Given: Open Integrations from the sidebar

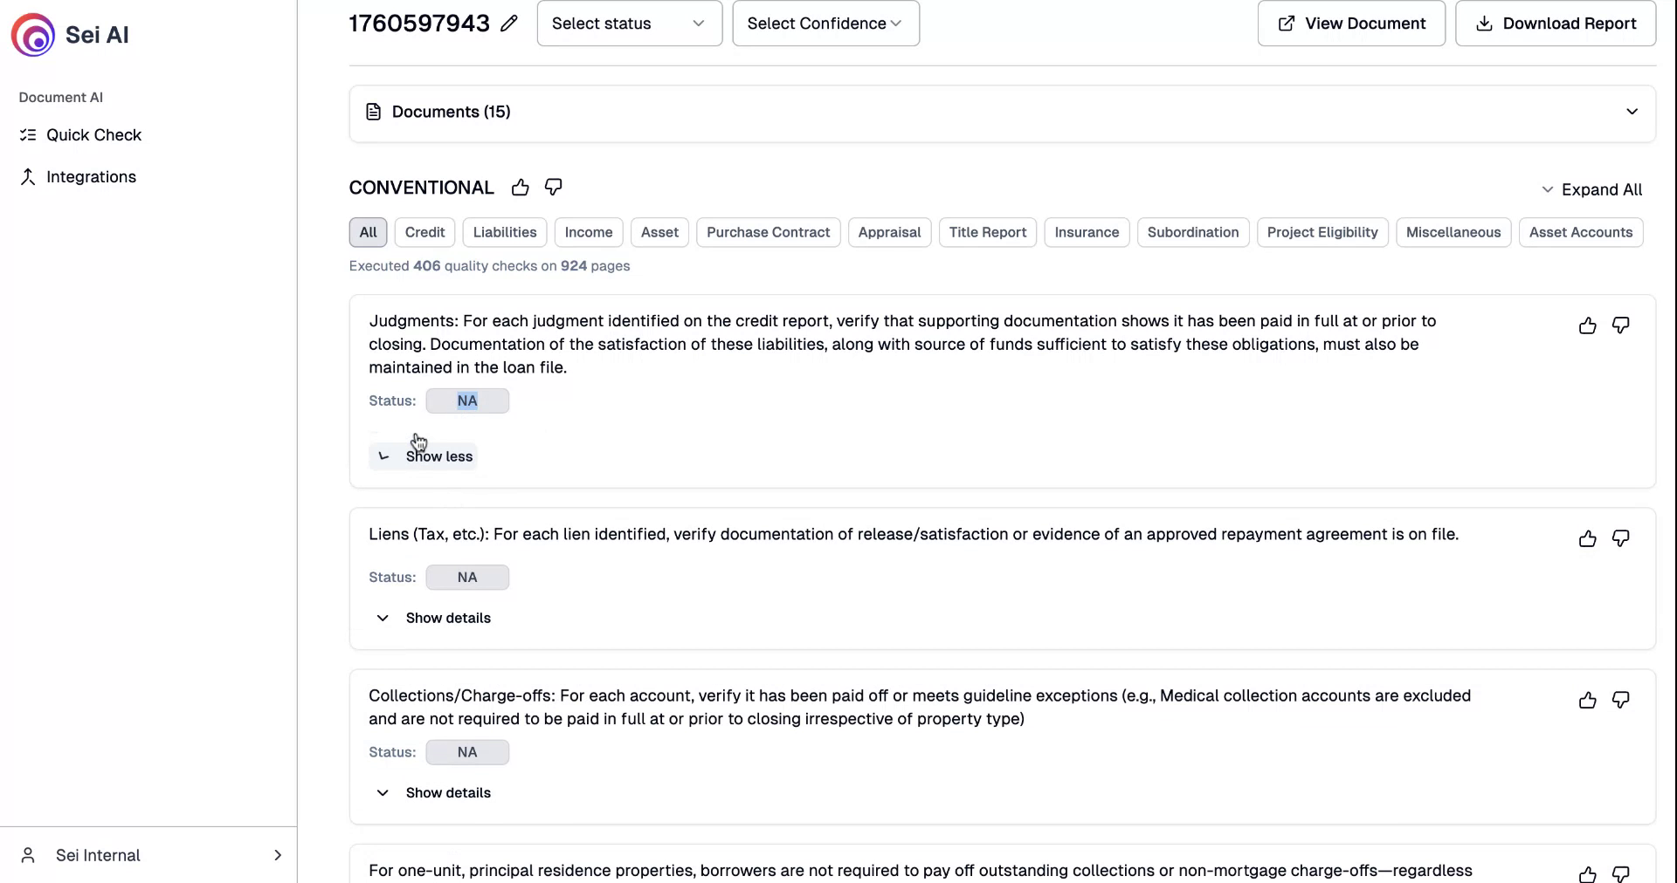Looking at the screenshot, I should click(92, 176).
